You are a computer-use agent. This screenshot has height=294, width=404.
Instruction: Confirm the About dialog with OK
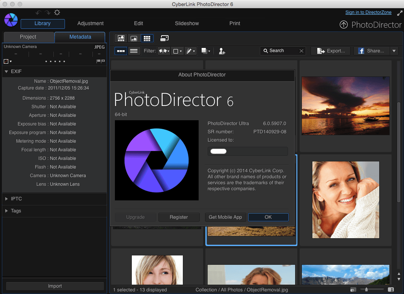pos(268,217)
